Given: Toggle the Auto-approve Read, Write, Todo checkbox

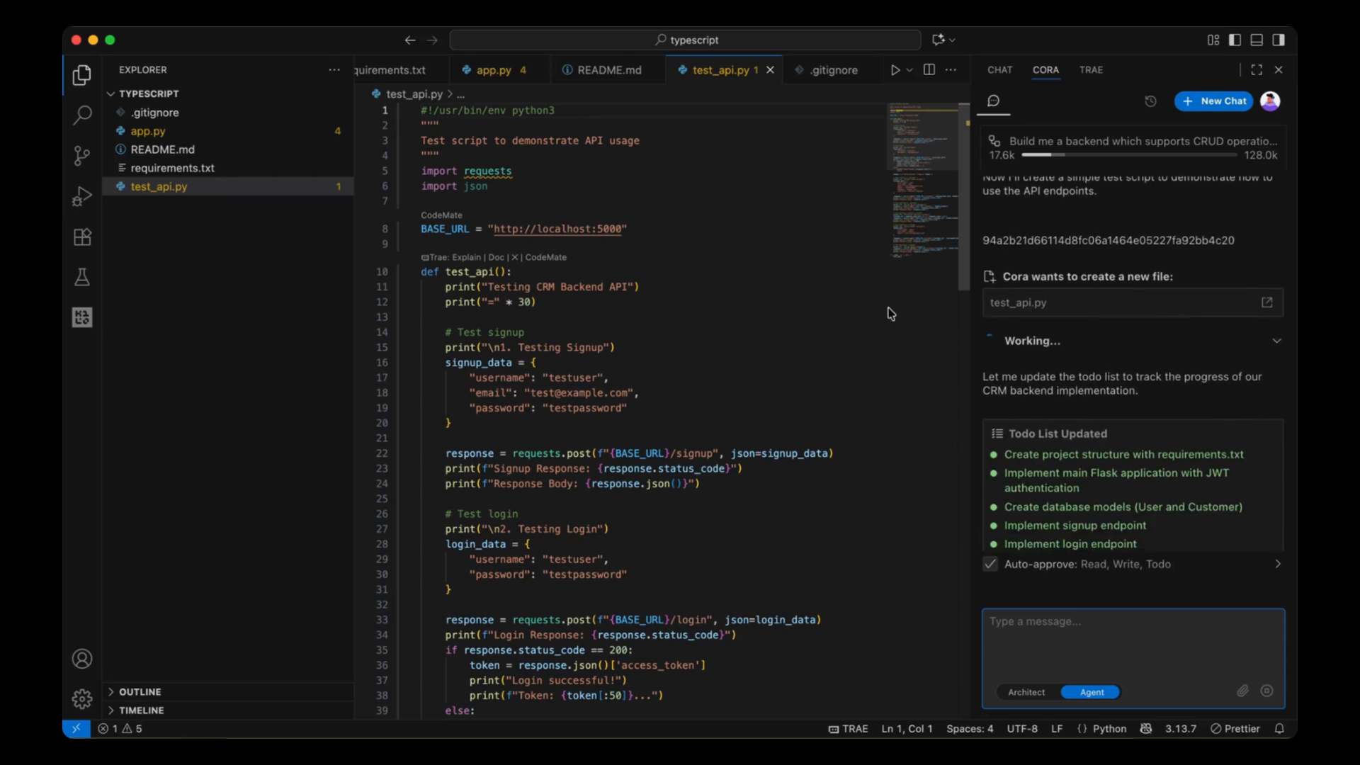Looking at the screenshot, I should point(990,565).
